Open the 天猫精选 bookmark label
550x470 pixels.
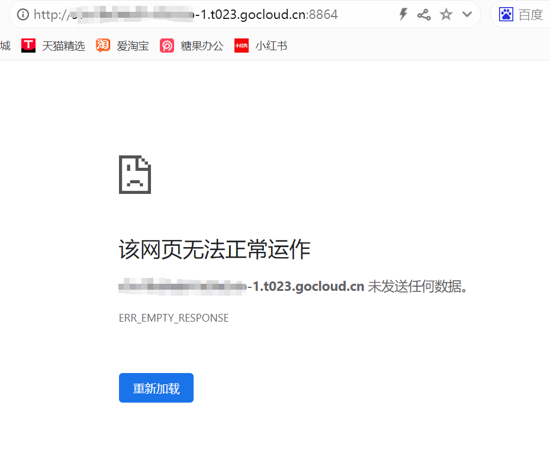pyautogui.click(x=63, y=46)
